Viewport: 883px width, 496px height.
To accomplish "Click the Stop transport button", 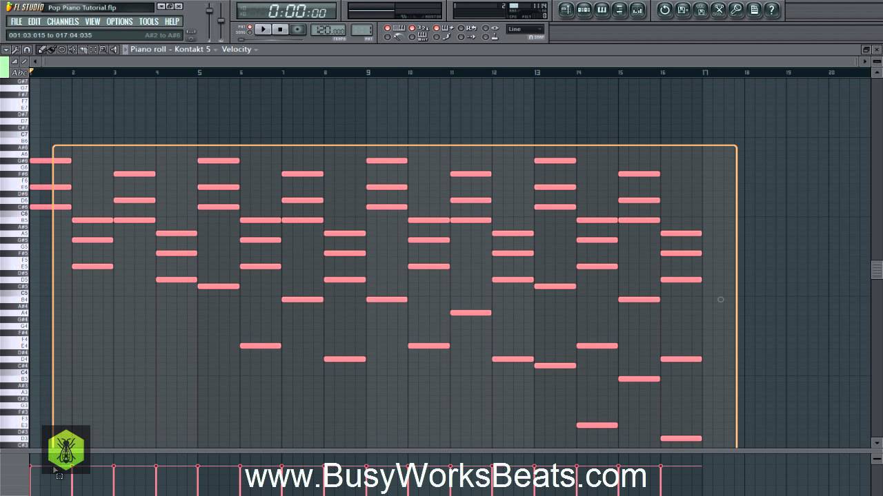I will pos(280,29).
